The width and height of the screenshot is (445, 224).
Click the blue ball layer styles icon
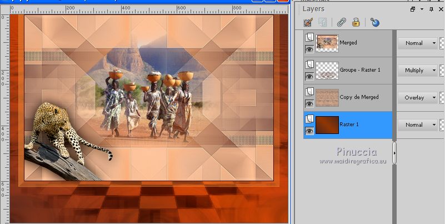coord(374,22)
